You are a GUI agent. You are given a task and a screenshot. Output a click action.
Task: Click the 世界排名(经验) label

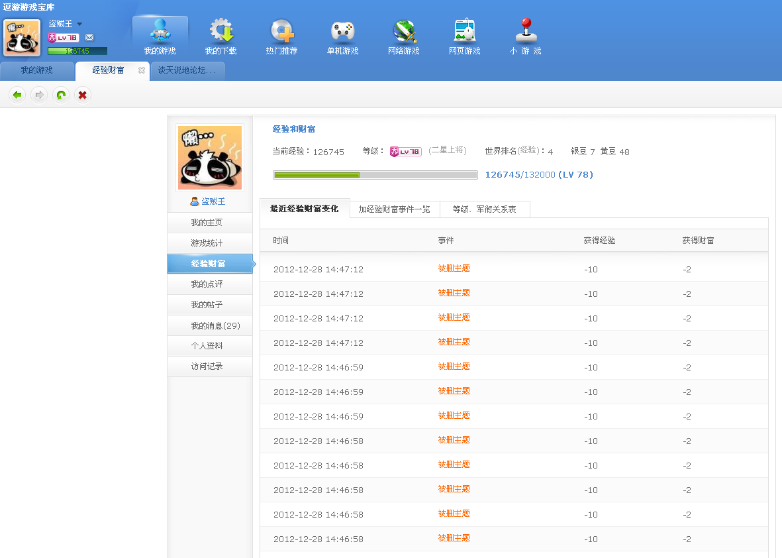(513, 150)
